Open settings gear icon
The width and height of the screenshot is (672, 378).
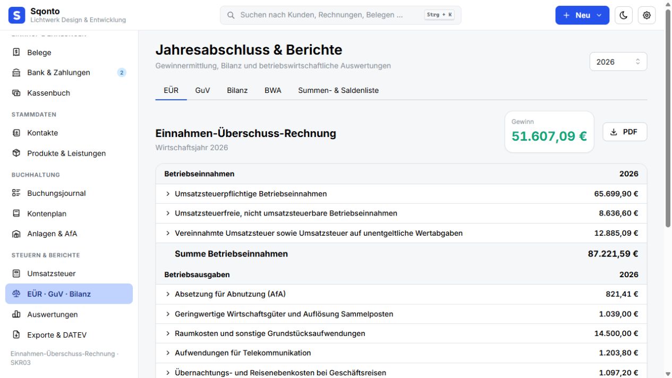(x=647, y=15)
